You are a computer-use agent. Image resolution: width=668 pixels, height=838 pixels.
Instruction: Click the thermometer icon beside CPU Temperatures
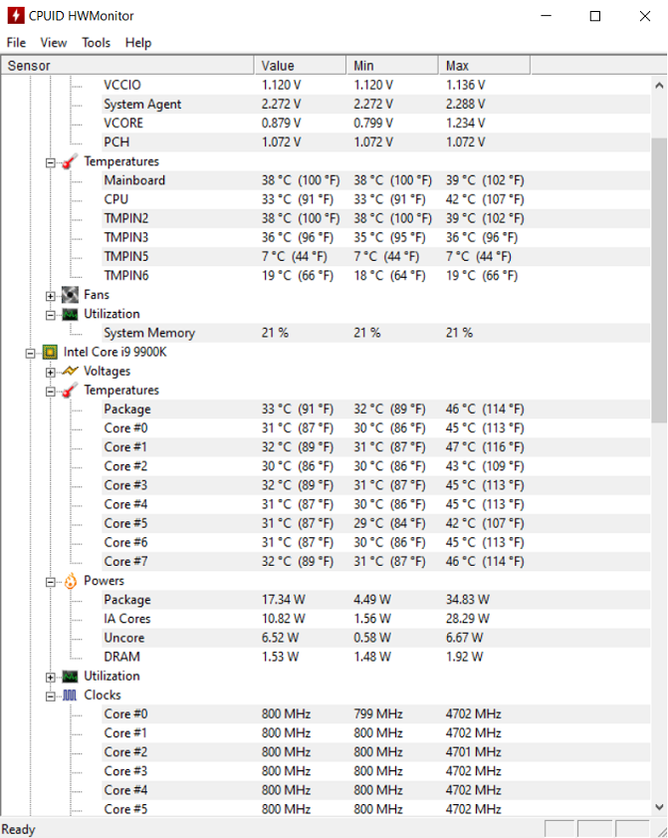coord(70,391)
